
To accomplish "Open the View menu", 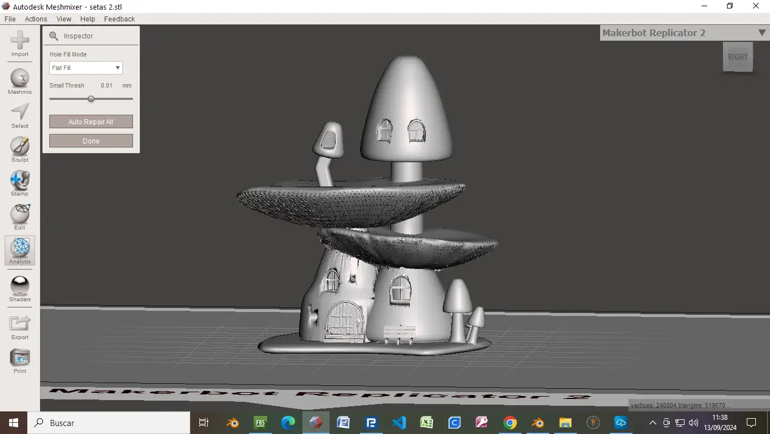I will (x=64, y=19).
